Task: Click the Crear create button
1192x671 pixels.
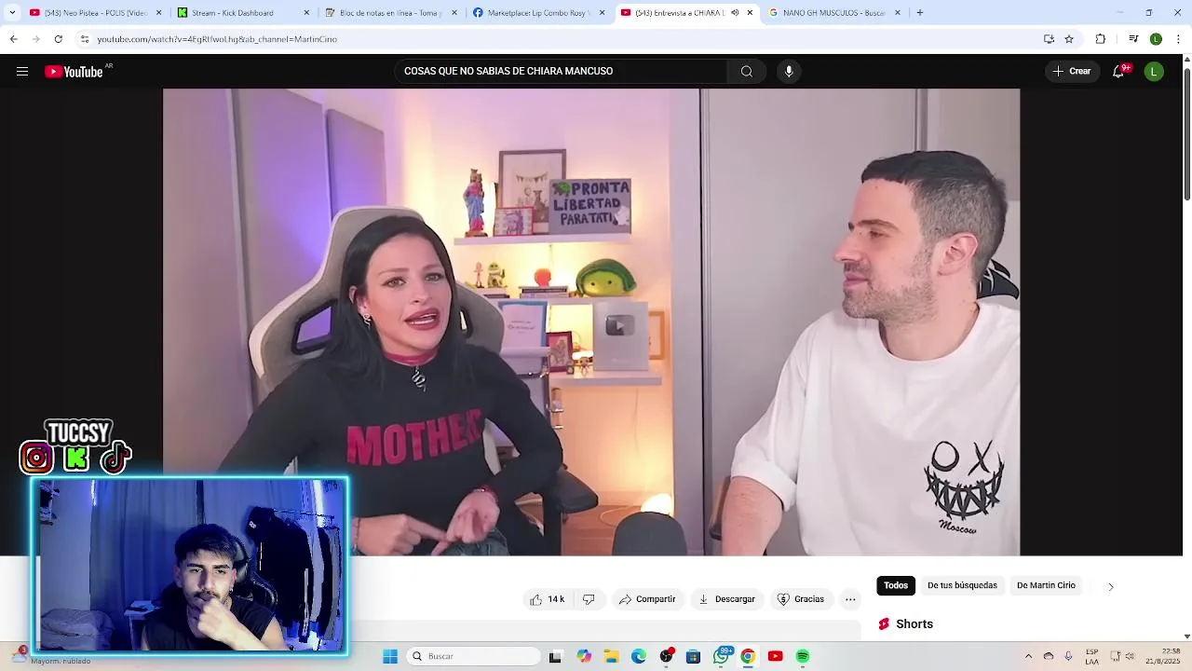Action: coord(1071,72)
